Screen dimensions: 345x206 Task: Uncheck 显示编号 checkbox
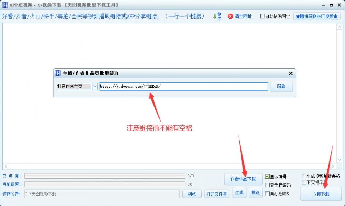(267, 176)
